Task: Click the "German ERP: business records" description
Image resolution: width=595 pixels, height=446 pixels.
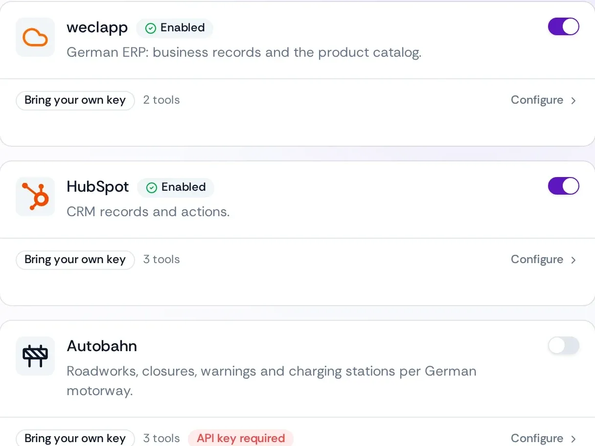Action: (244, 52)
